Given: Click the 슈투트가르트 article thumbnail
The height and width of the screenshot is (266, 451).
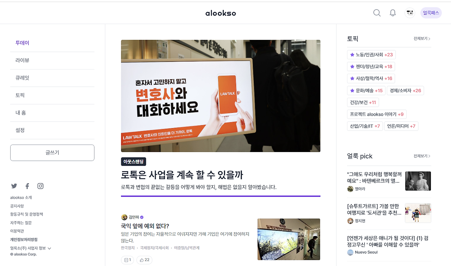Looking at the screenshot, I should coord(418,213).
